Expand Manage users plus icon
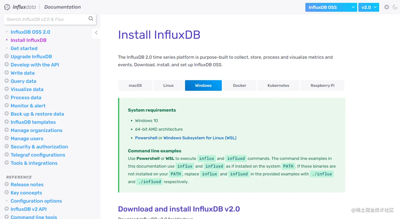This screenshot has height=219, width=400. (x=7, y=138)
